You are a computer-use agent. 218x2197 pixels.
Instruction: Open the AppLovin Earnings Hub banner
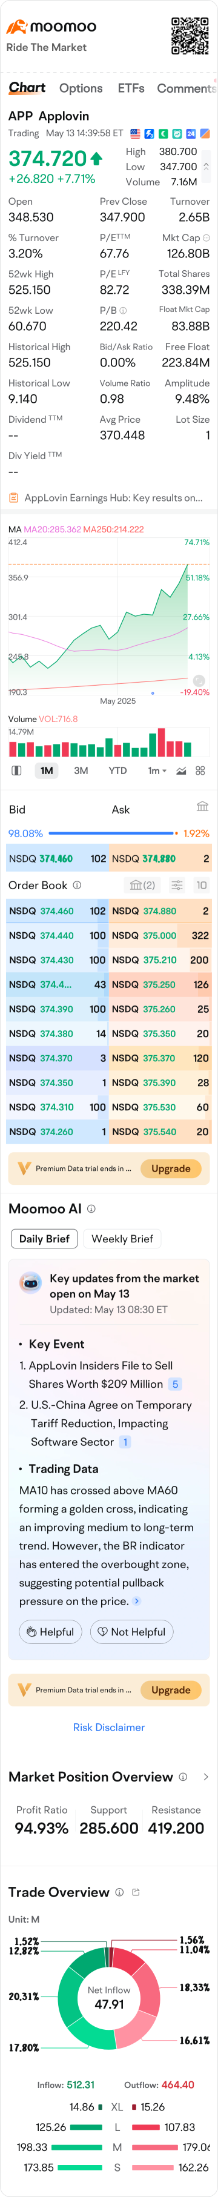point(109,497)
